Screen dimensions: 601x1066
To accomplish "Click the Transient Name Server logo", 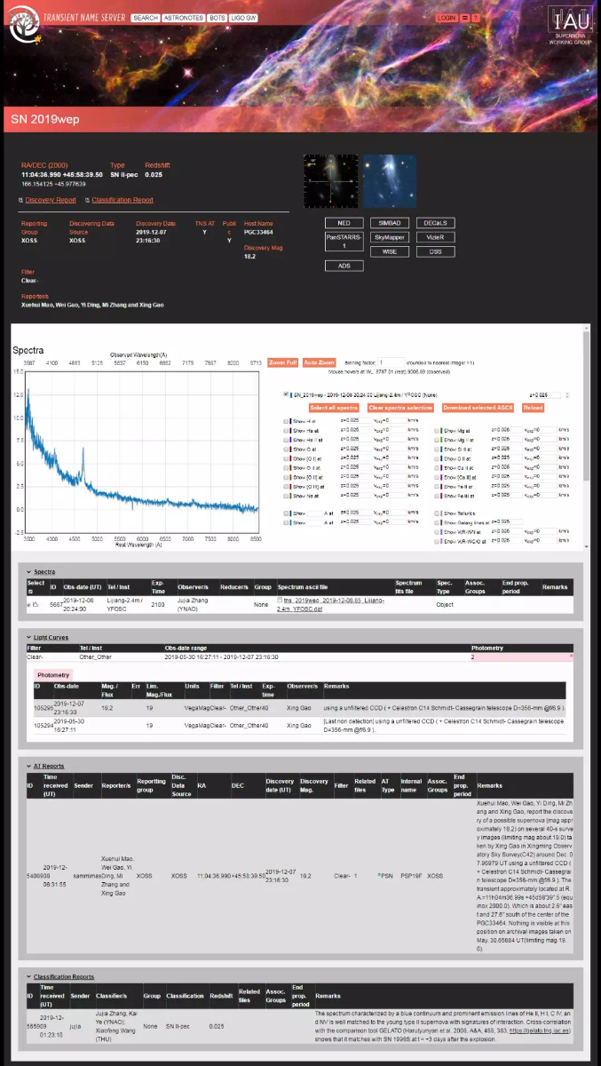I will click(x=25, y=28).
